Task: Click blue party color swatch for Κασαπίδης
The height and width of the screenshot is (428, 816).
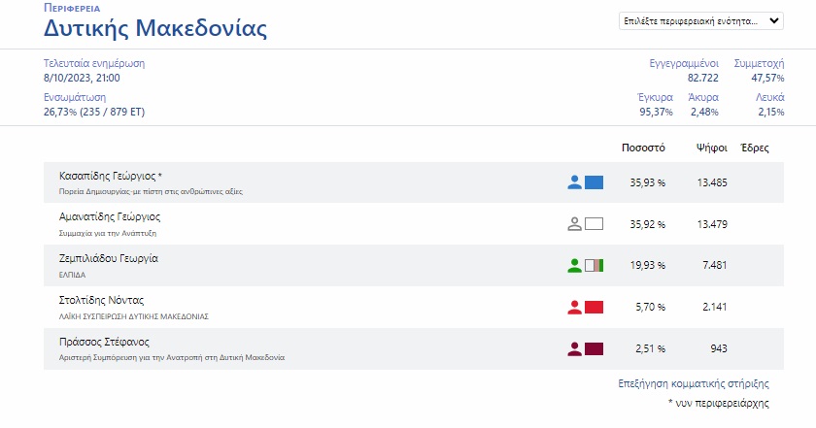Action: pyautogui.click(x=595, y=182)
